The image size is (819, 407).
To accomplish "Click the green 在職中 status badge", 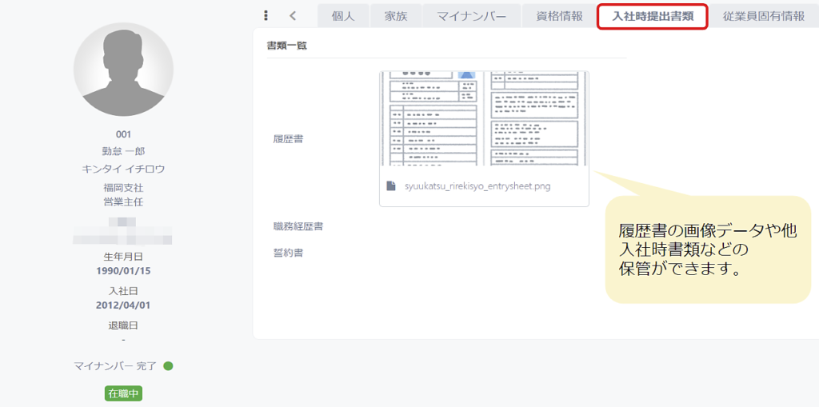I will (x=123, y=393).
